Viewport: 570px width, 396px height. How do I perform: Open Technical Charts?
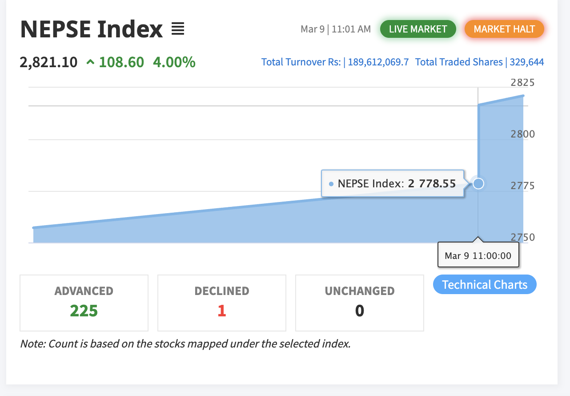(485, 285)
